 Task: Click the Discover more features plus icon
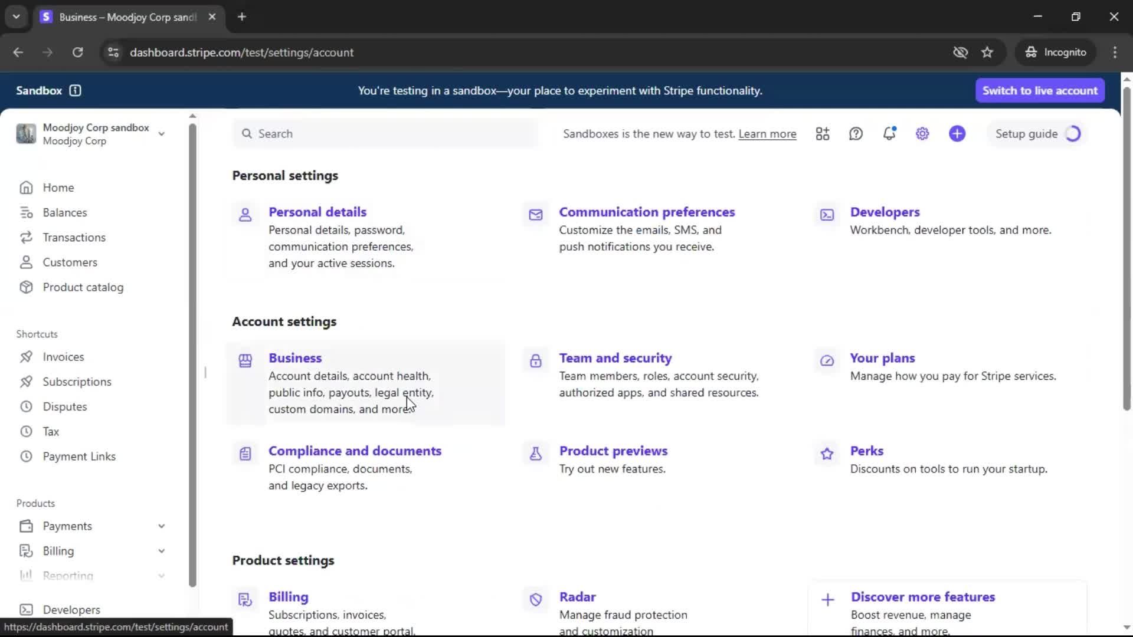828,600
